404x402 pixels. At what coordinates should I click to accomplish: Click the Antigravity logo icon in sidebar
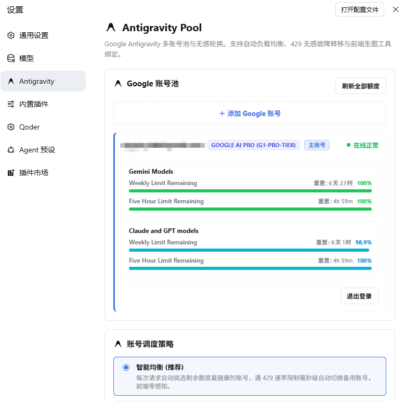[x=11, y=81]
